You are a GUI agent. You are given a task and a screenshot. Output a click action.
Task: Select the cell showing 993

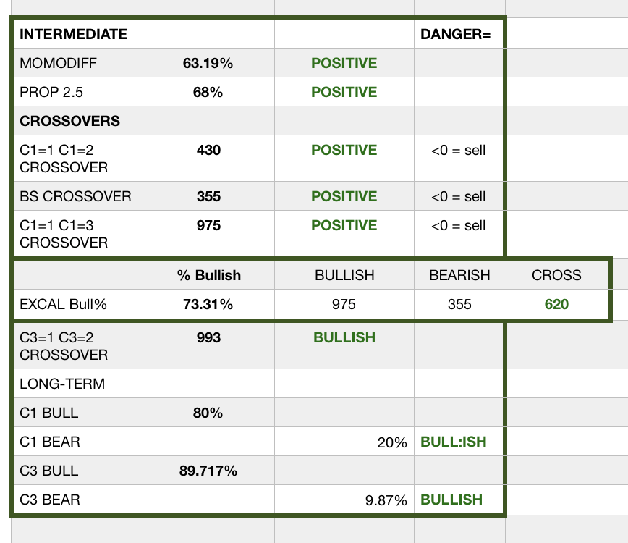[208, 338]
